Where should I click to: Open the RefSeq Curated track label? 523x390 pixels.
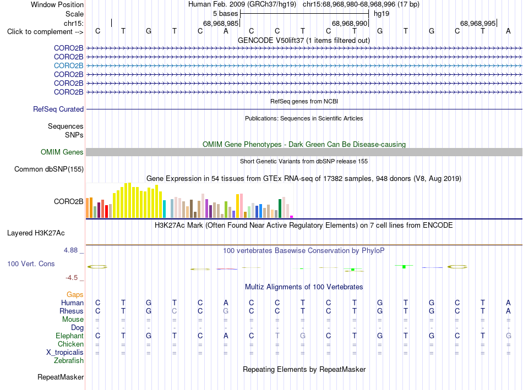pos(58,109)
